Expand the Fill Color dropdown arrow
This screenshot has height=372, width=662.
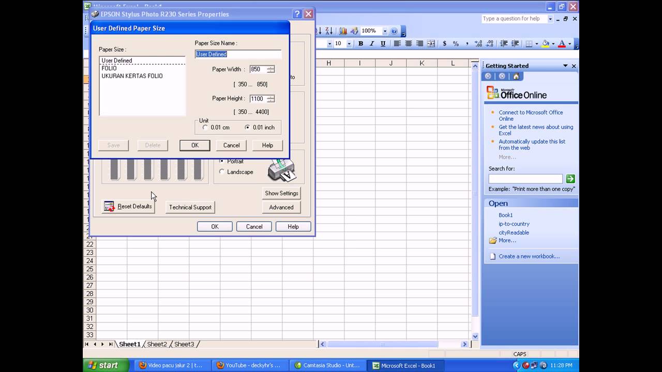pyautogui.click(x=552, y=44)
